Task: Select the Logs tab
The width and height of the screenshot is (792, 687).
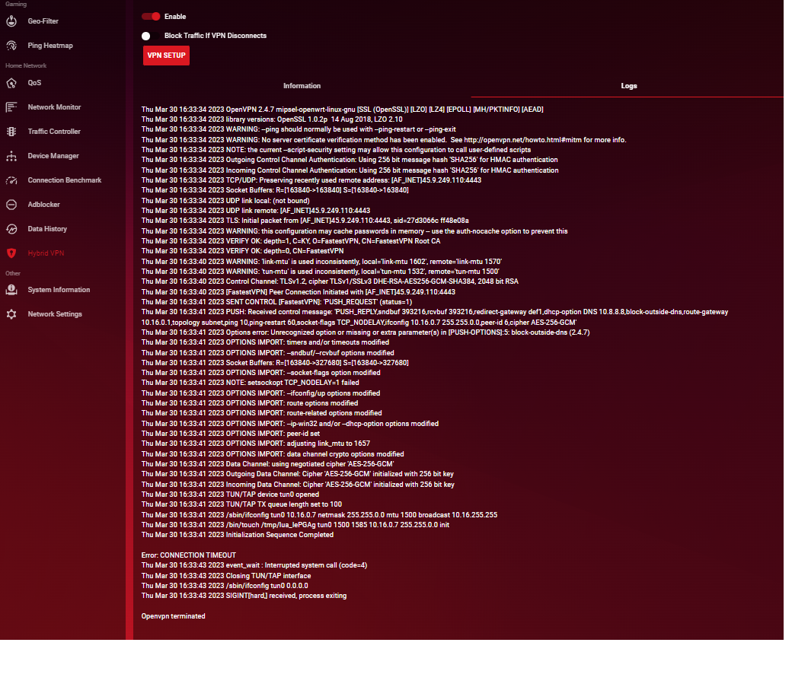Action: (628, 86)
